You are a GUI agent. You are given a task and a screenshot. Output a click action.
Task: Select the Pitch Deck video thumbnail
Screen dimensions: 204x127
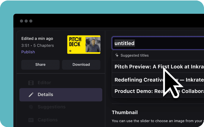pyautogui.click(x=84, y=44)
